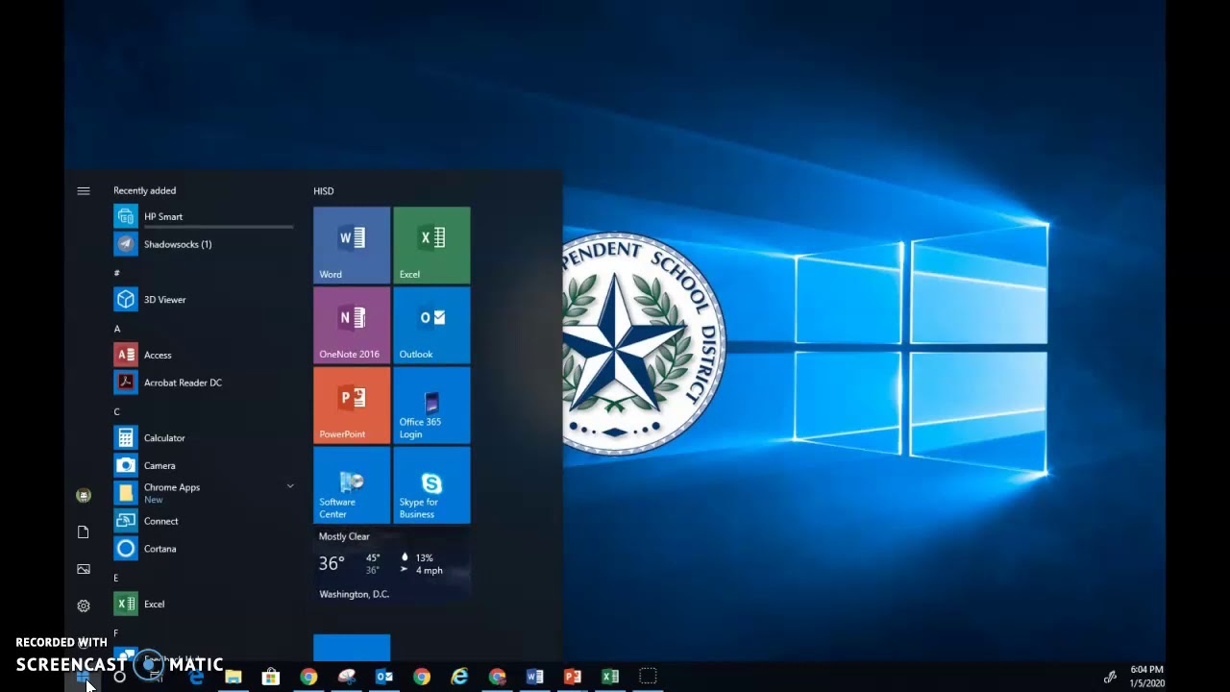
Task: Click the 'Recently added' heading
Action: point(144,190)
